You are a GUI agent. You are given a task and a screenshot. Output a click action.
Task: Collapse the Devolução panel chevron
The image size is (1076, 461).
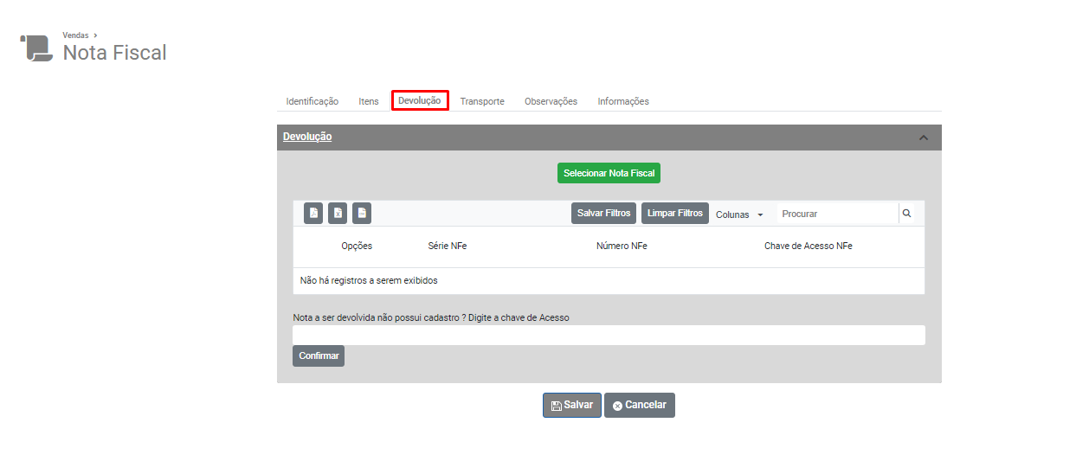(924, 138)
